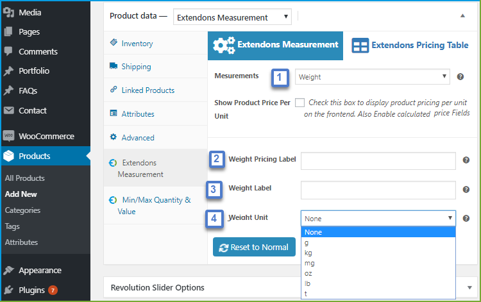Viewport: 481px width, 302px height.
Task: Select Extendons Measurement in the side tabs
Action: (156, 168)
